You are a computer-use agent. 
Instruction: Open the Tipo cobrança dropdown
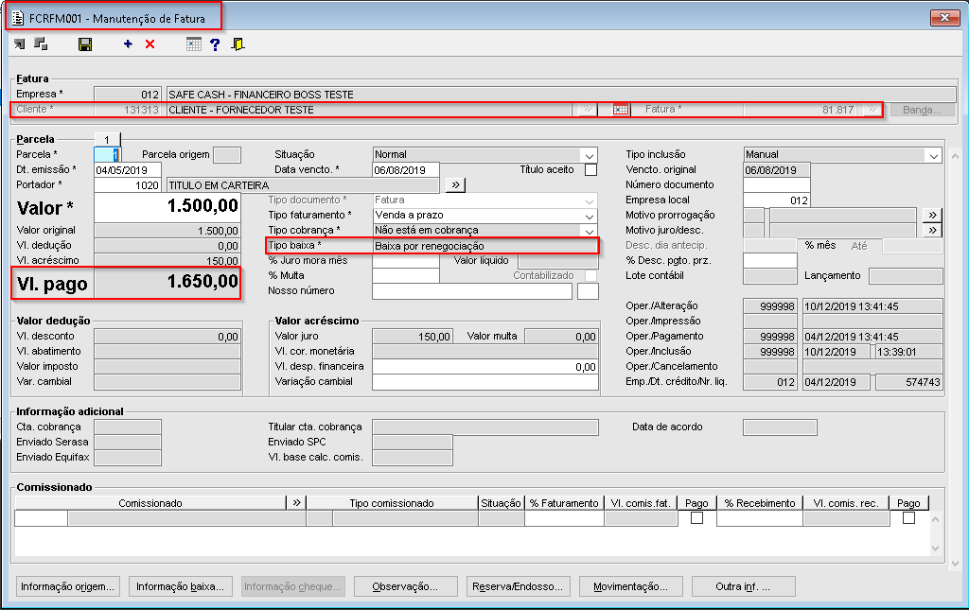point(589,231)
